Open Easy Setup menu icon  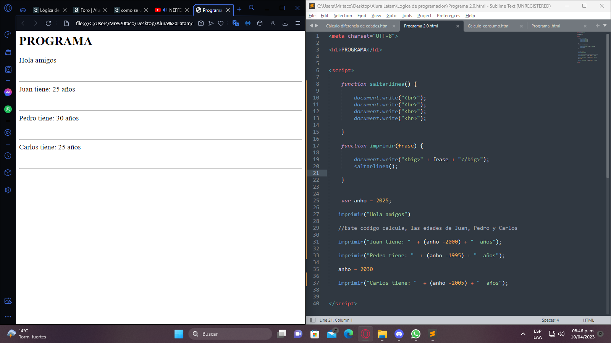298,23
